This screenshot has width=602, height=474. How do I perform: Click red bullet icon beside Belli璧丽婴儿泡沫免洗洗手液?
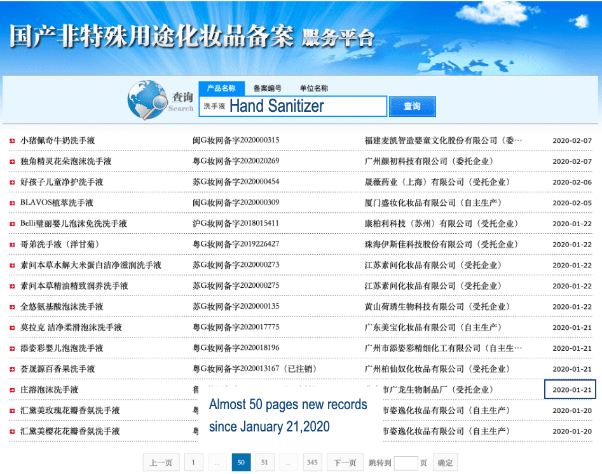point(12,224)
